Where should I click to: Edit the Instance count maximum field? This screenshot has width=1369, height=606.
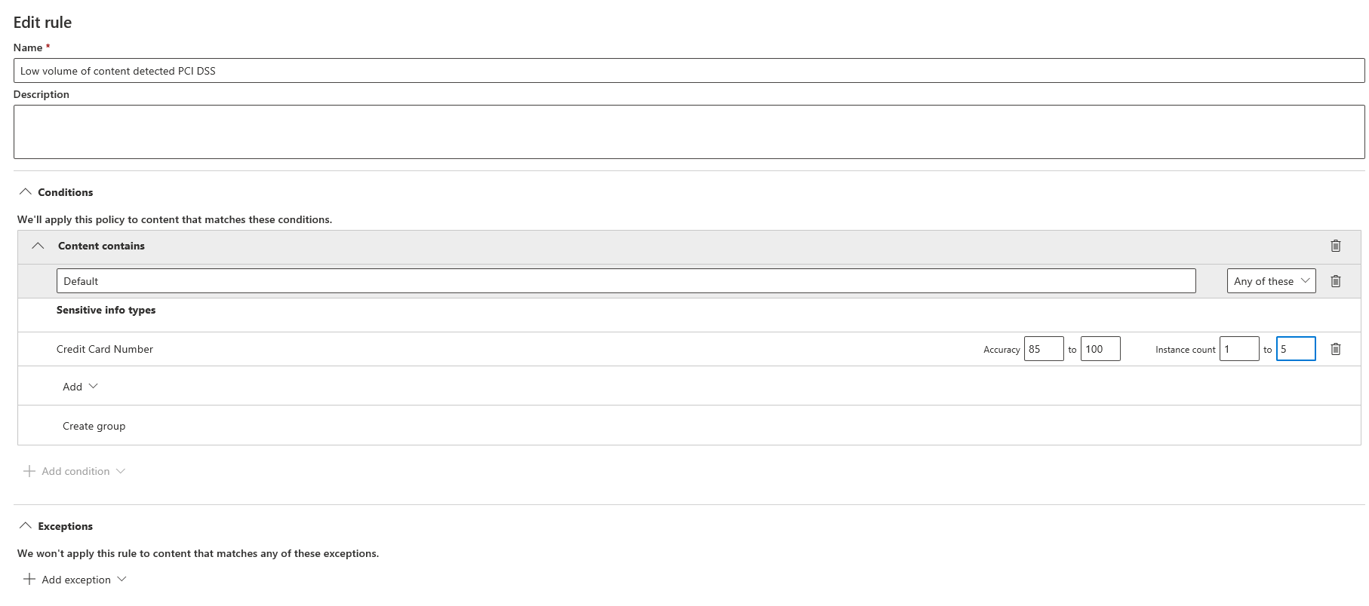(1295, 349)
